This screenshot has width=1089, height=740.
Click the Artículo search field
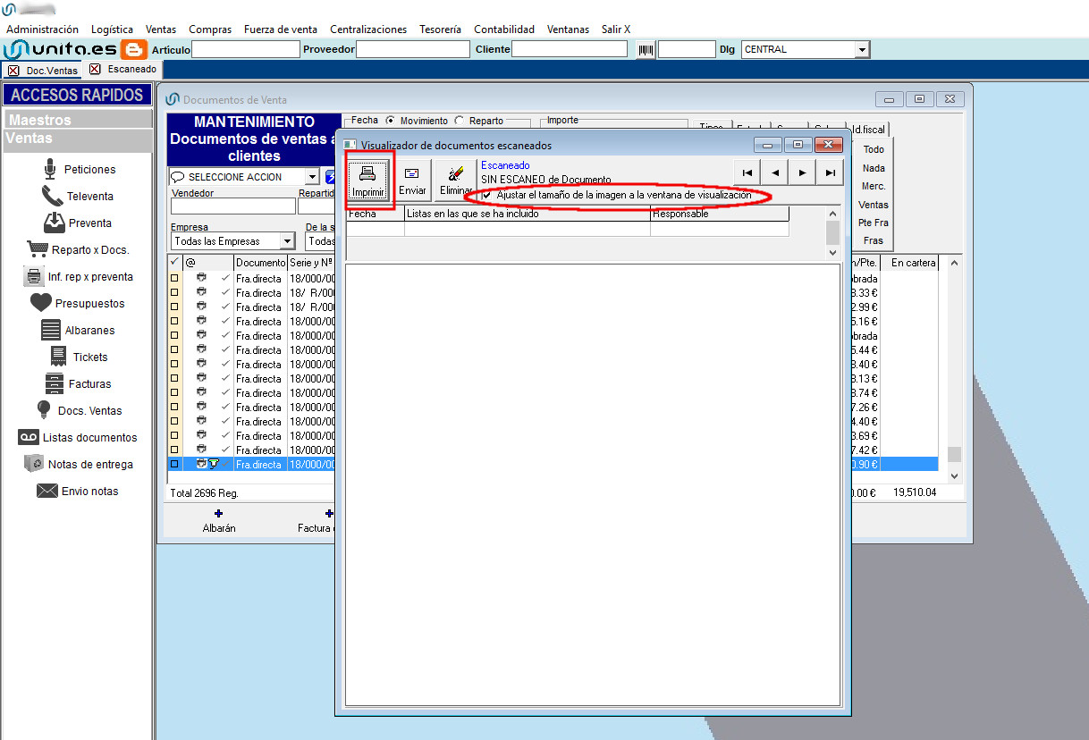tap(245, 49)
